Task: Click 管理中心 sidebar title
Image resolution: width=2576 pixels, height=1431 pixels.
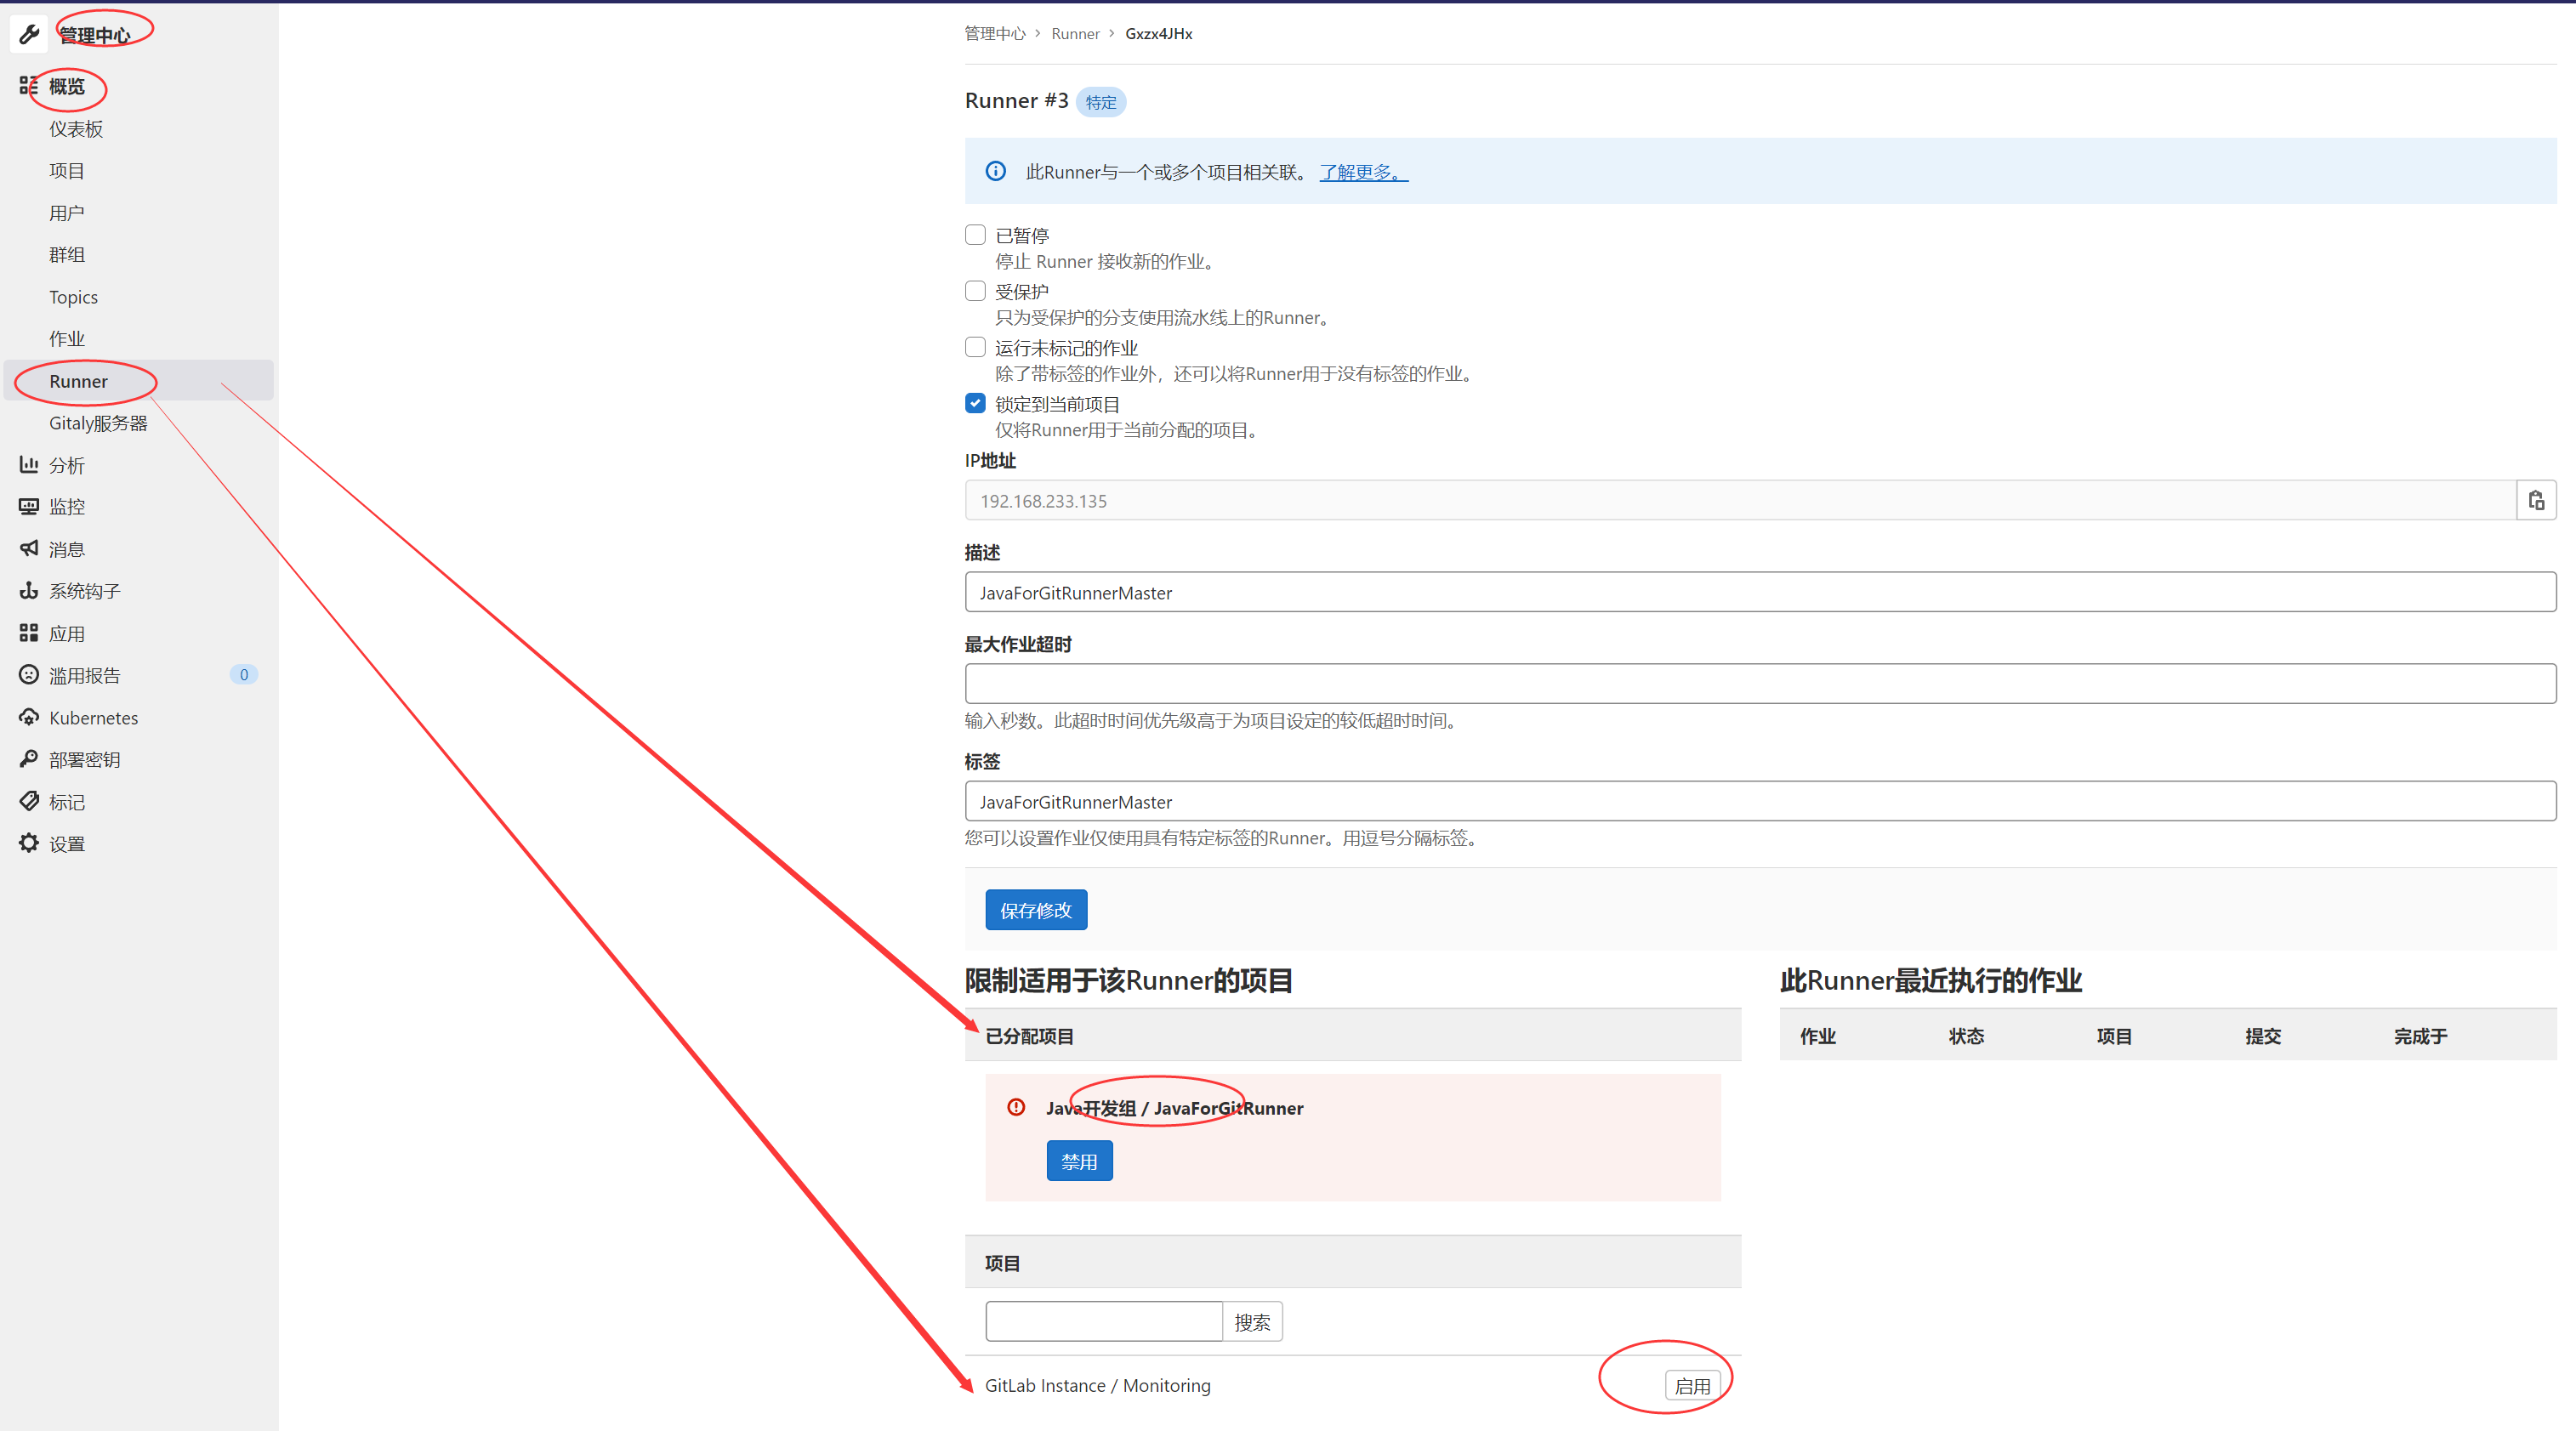Action: point(95,35)
